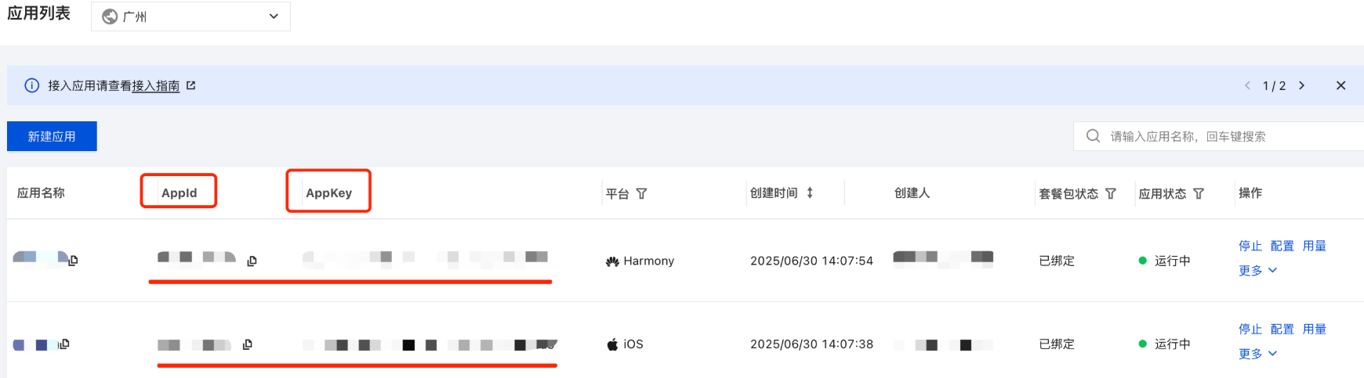Open the 广州 region dropdown
This screenshot has height=378, width=1364.
190,16
